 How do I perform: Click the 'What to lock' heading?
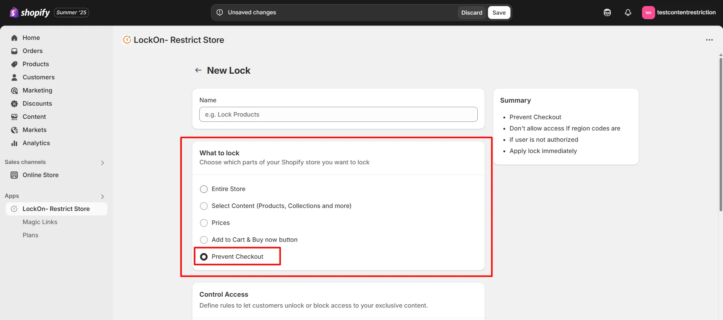pyautogui.click(x=219, y=153)
